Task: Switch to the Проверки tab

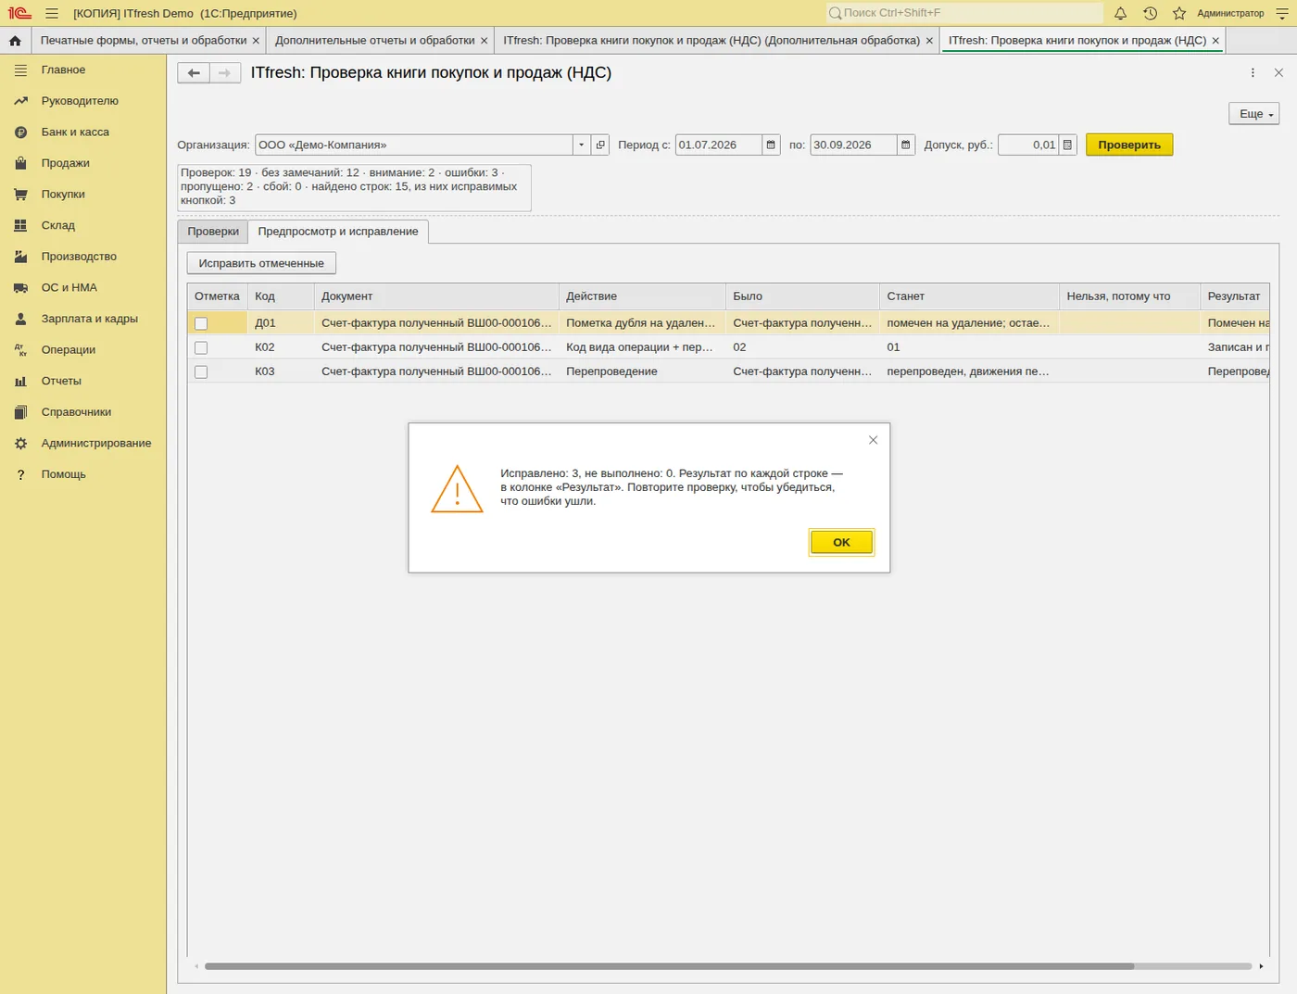Action: point(213,232)
